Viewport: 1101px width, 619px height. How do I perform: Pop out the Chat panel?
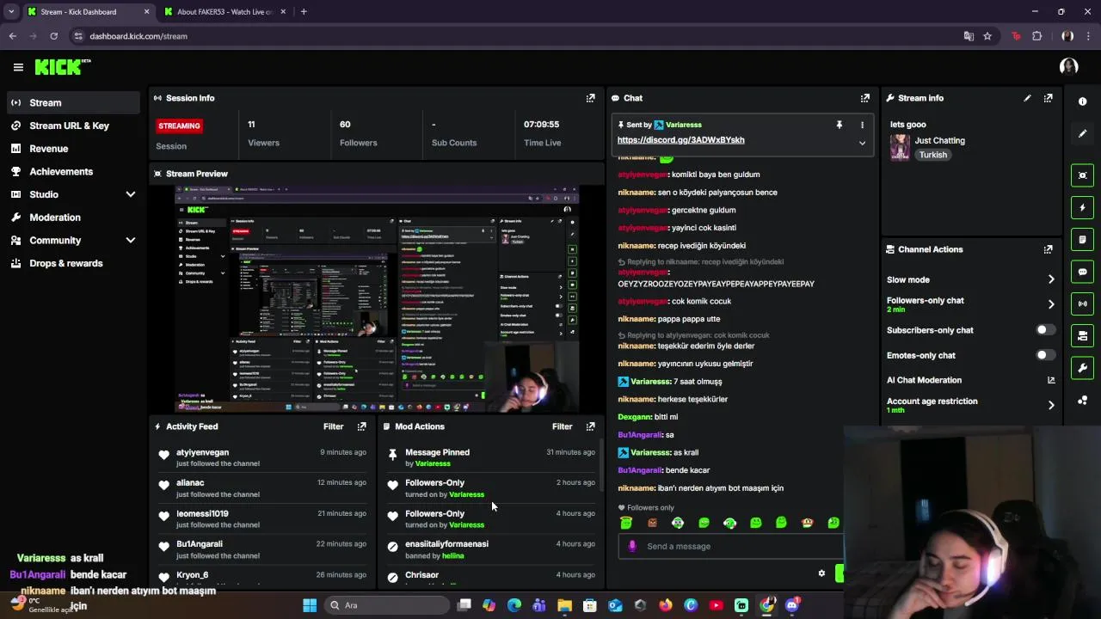[x=864, y=98]
